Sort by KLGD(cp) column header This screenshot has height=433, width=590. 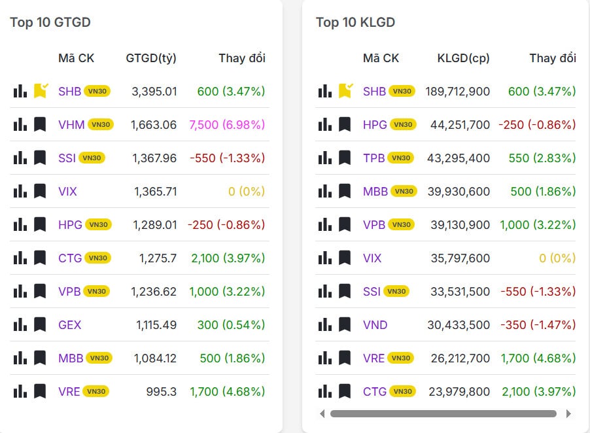click(x=463, y=58)
